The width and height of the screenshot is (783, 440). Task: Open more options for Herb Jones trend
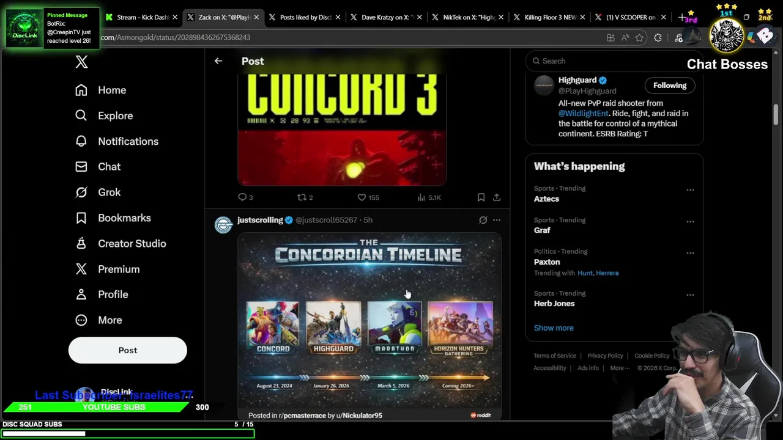[690, 295]
